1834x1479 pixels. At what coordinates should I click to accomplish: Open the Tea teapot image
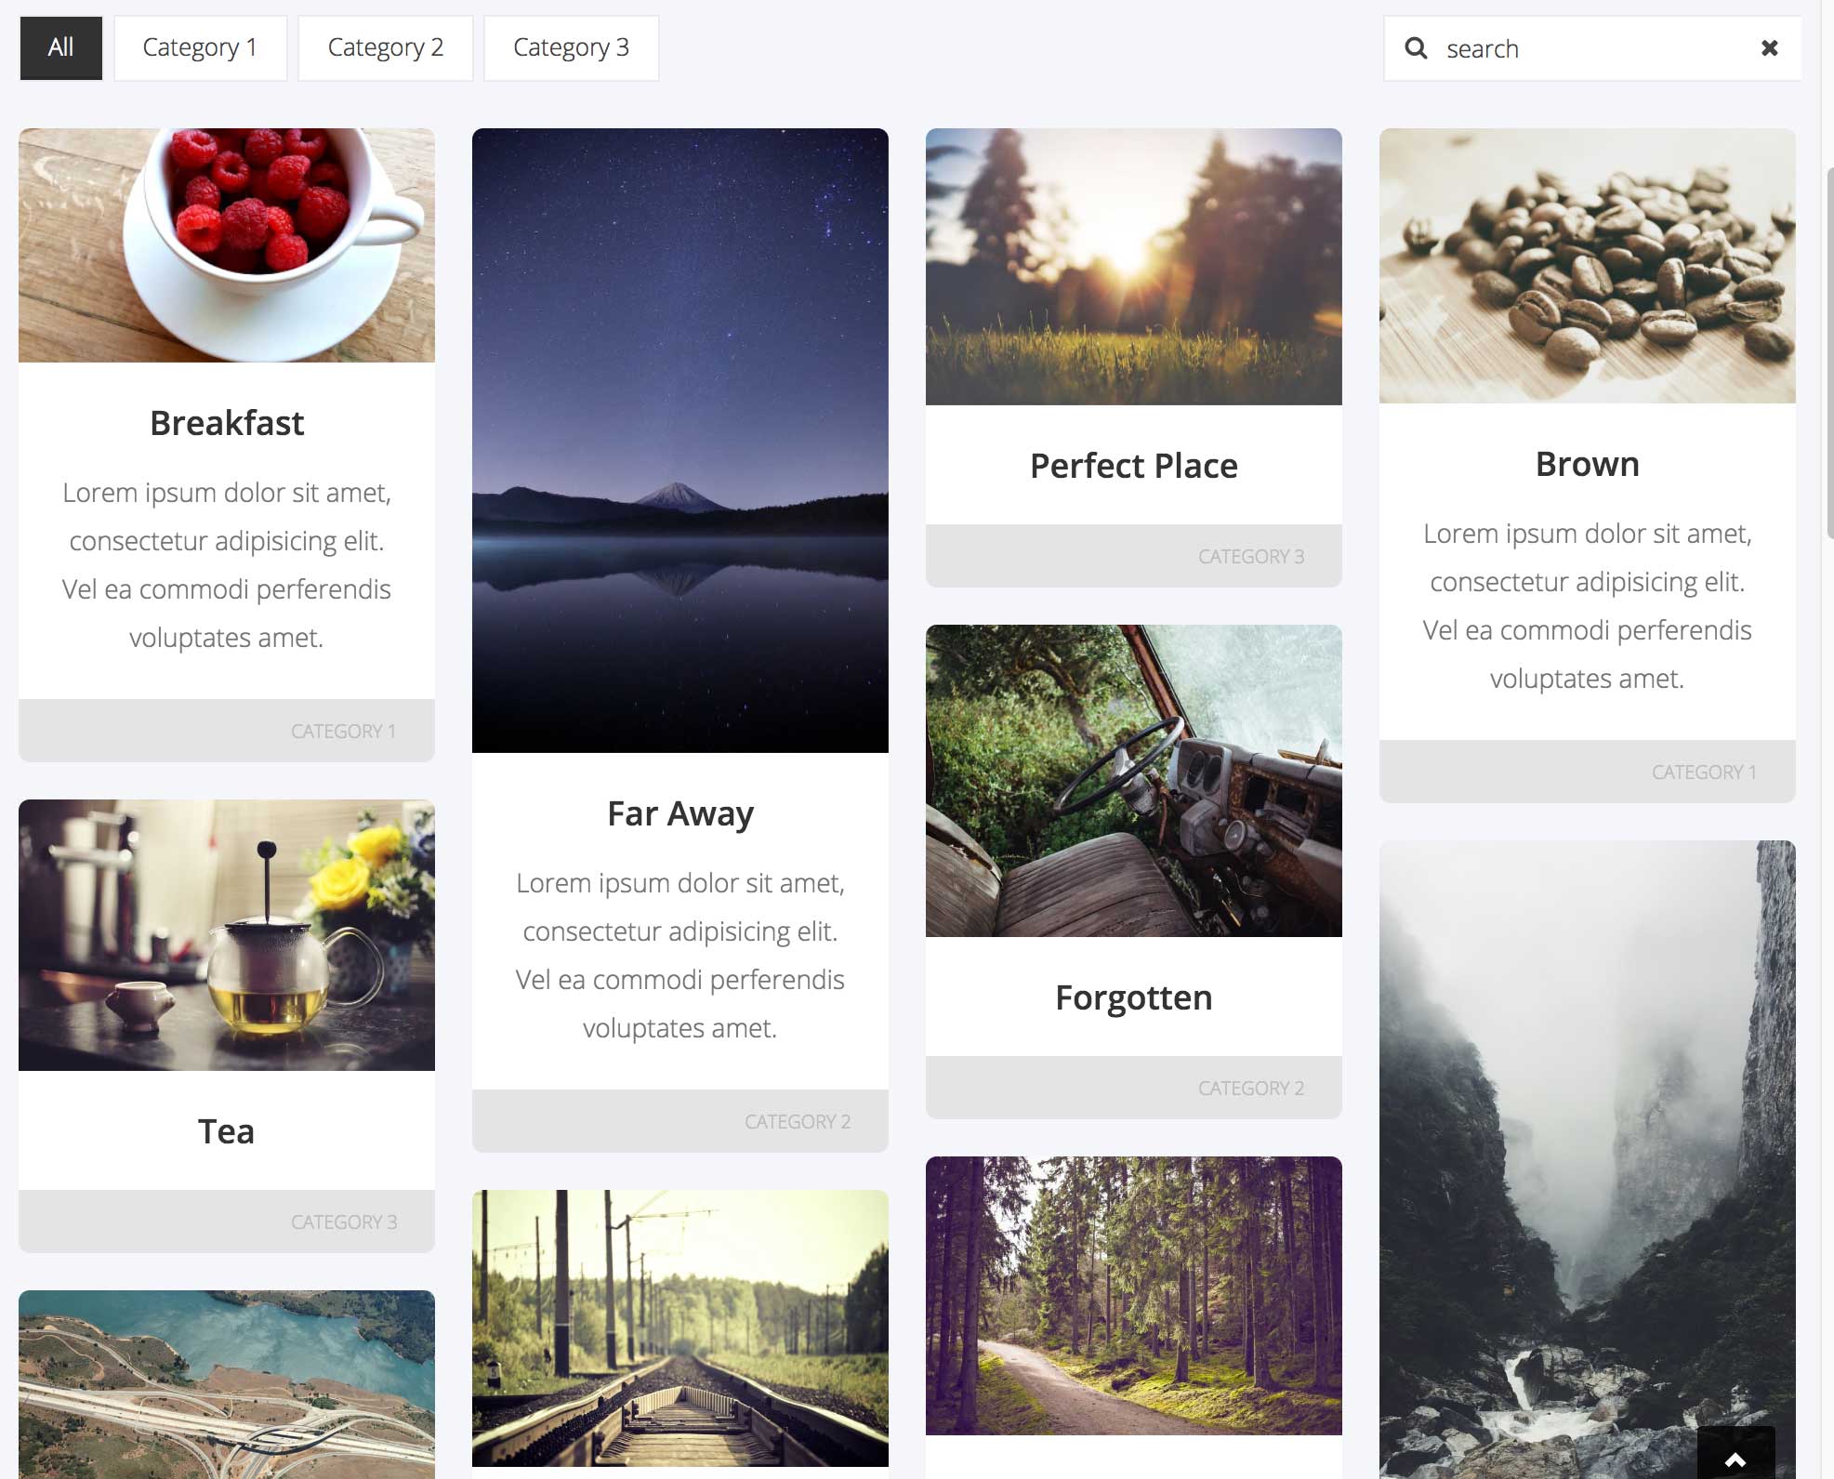(227, 935)
